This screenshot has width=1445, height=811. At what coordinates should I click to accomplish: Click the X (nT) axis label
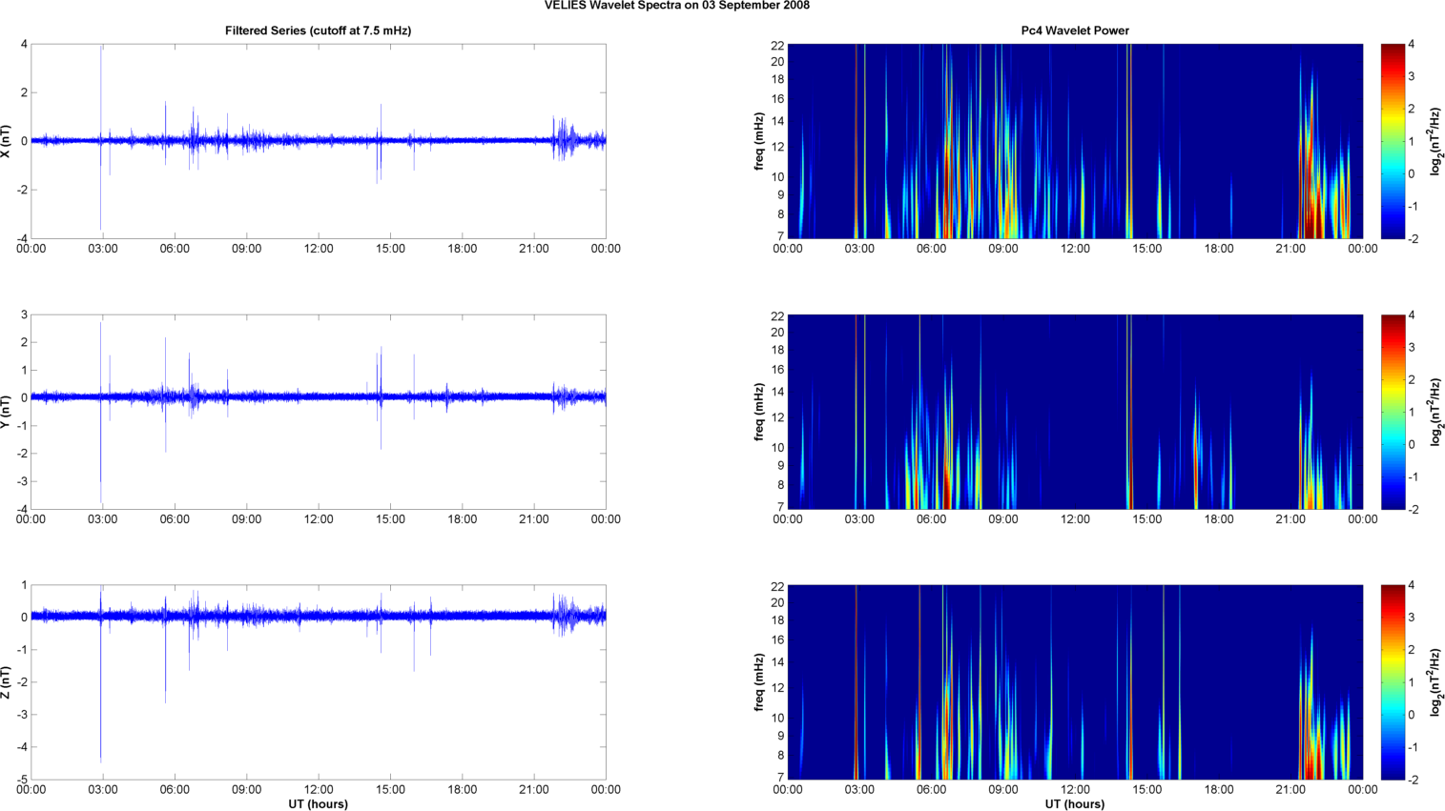pos(7,141)
